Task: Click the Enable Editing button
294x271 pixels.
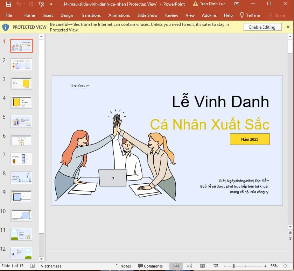Action: [x=262, y=27]
